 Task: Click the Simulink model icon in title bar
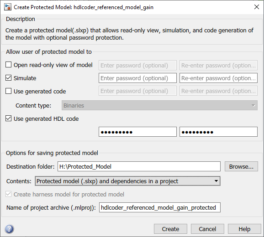click(x=8, y=7)
